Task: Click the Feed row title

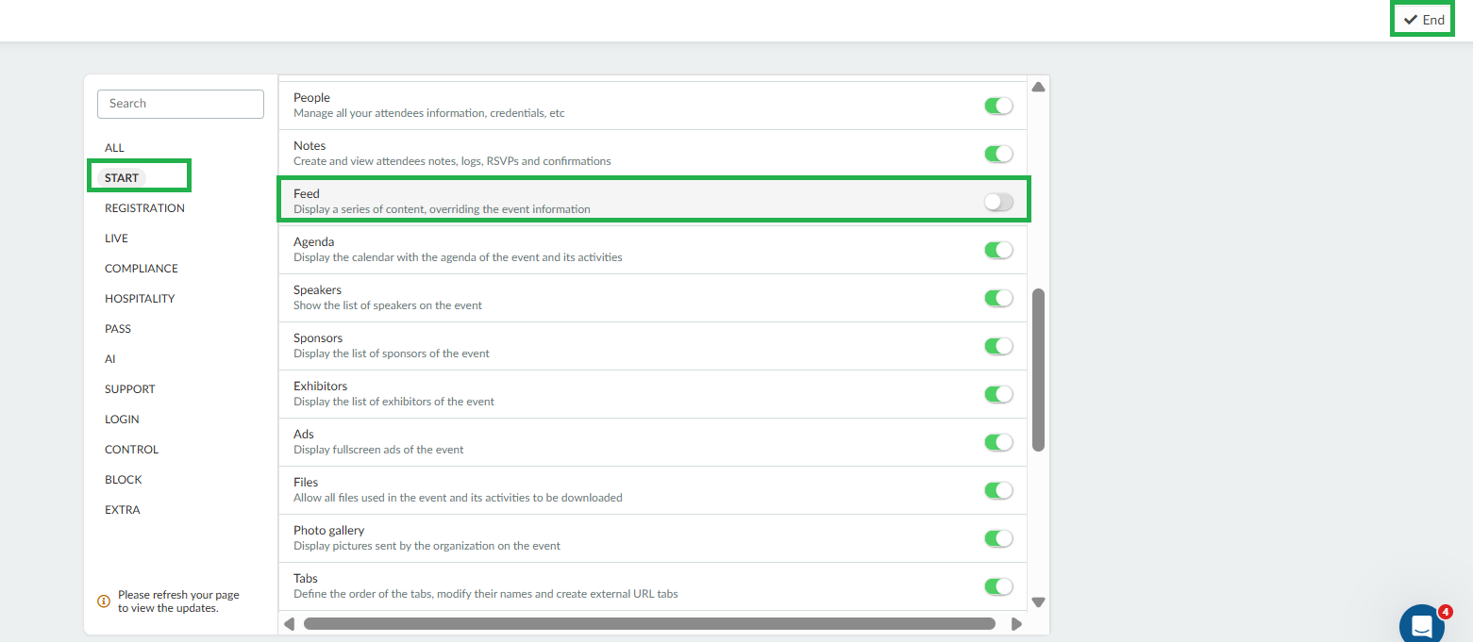Action: point(307,193)
